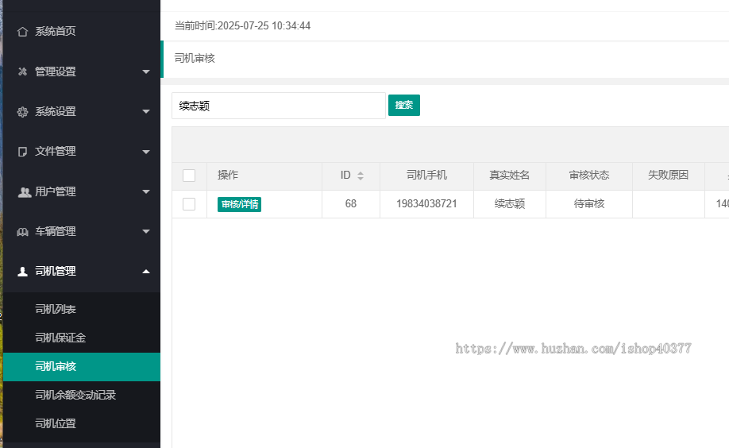
Task: Click the name cell 续志颖 in the table row
Action: 510,204
